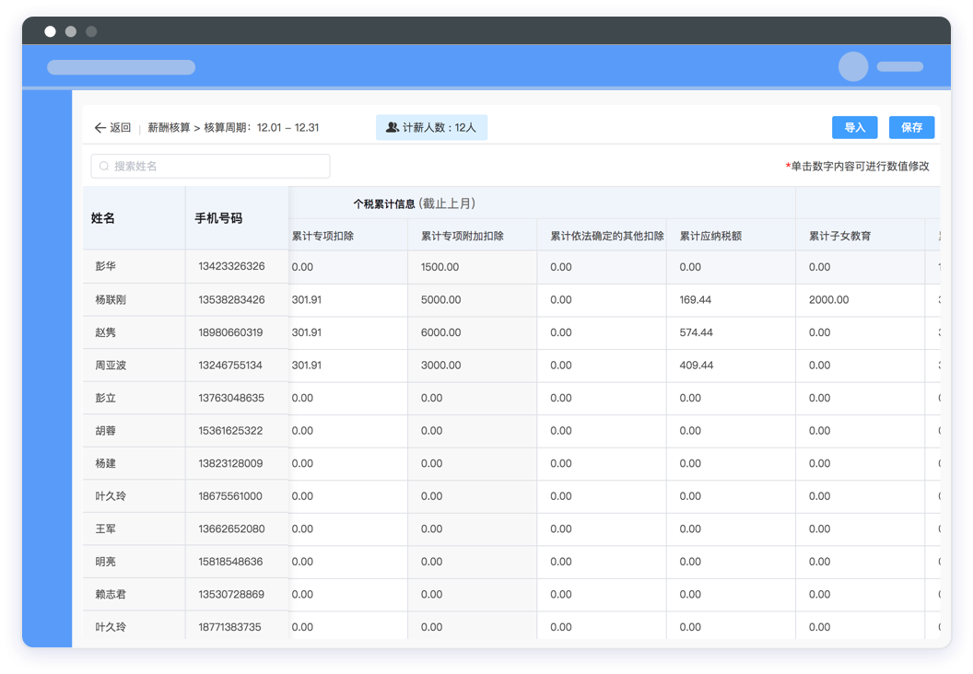This screenshot has width=973, height=674.
Task: Click phone number 13246755134
Action: pyautogui.click(x=230, y=366)
